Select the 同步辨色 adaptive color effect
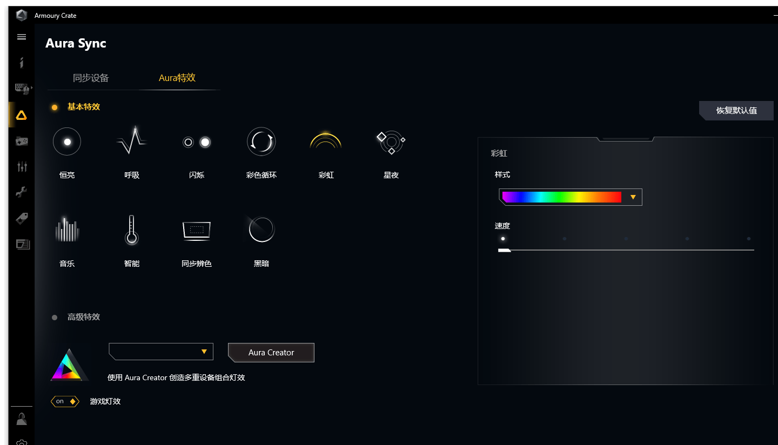This screenshot has height=445, width=778. [197, 230]
